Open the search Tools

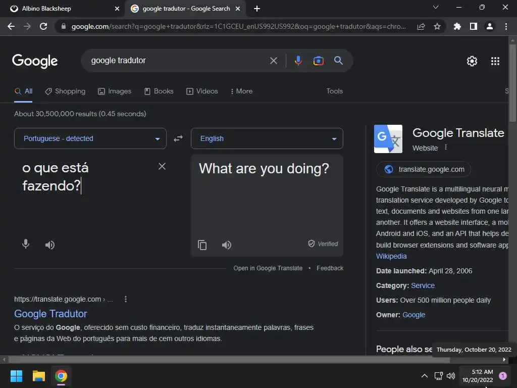334,91
